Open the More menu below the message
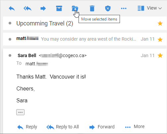The width and height of the screenshot is (167, 134). (135, 127)
